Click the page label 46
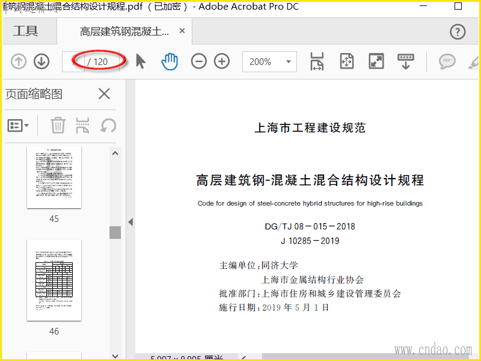Viewport: 481px width, 361px height. (54, 332)
